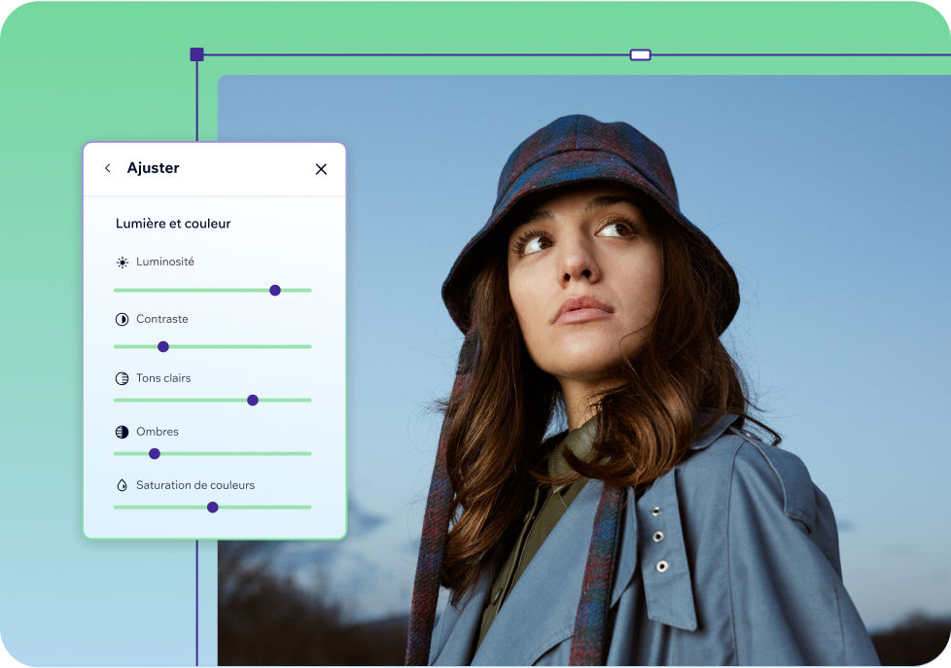
Task: Select the top-edge white selection handle
Action: [641, 55]
